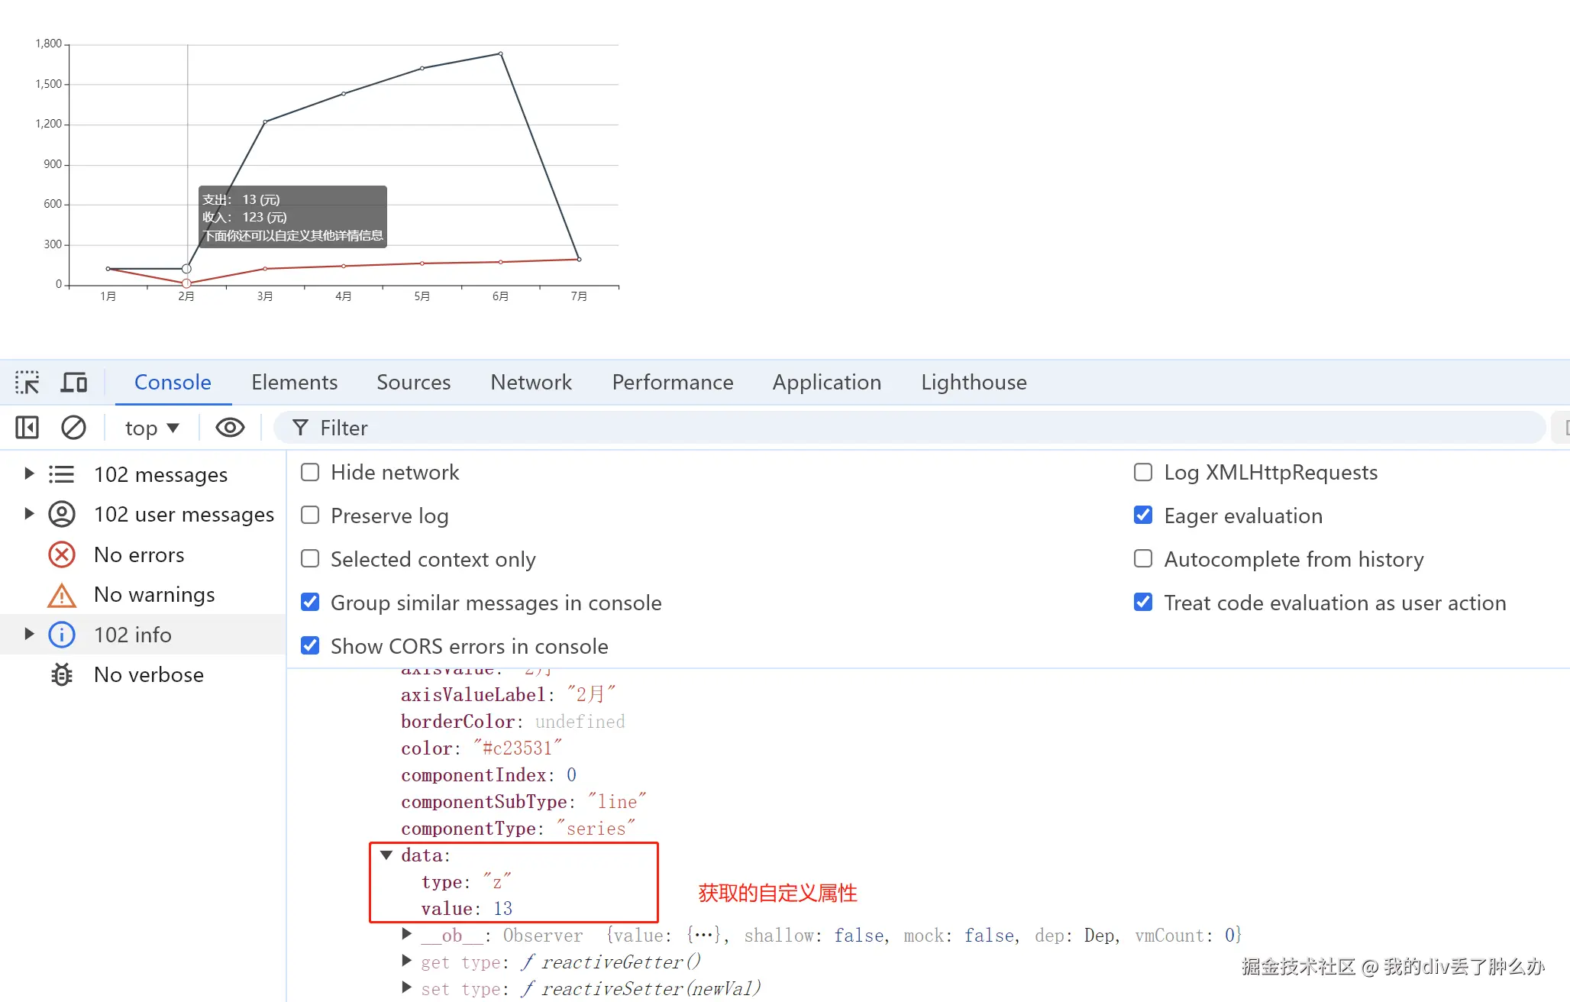
Task: Select the No errors sidebar filter
Action: pyautogui.click(x=138, y=554)
